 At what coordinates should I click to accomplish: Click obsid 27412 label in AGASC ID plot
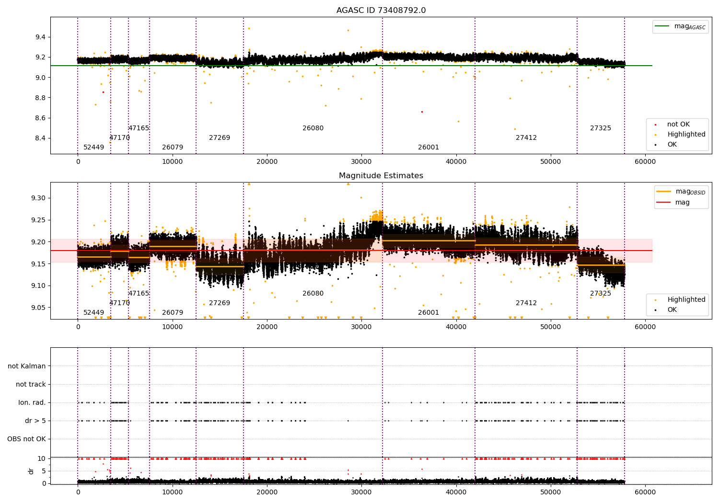click(526, 138)
